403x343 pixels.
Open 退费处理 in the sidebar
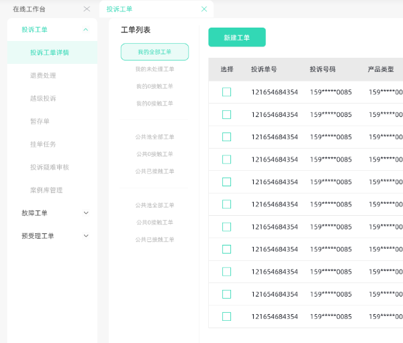[x=43, y=75]
